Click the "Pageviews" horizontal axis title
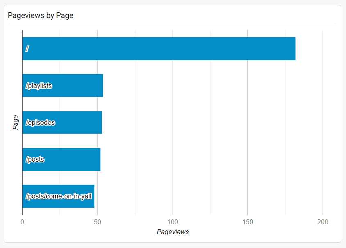This screenshot has height=248, width=346. 172,232
